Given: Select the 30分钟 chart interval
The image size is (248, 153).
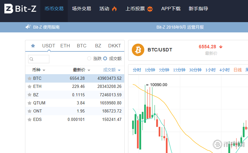Looking at the screenshot, I should (x=195, y=70).
